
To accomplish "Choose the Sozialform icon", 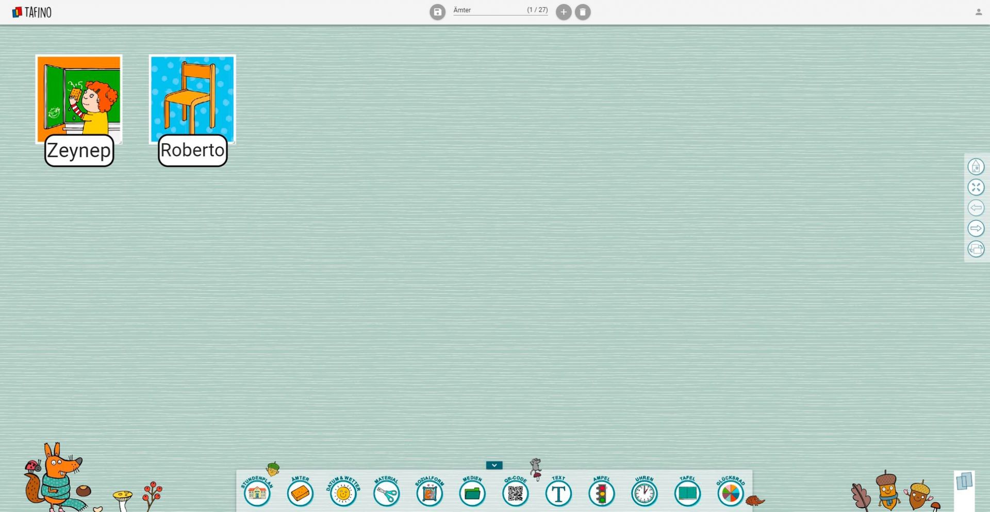I will click(x=429, y=493).
